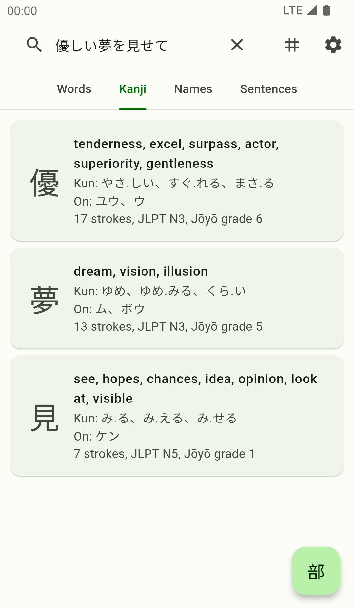The height and width of the screenshot is (608, 354).
Task: Tap the battery status bar icon
Action: click(326, 10)
